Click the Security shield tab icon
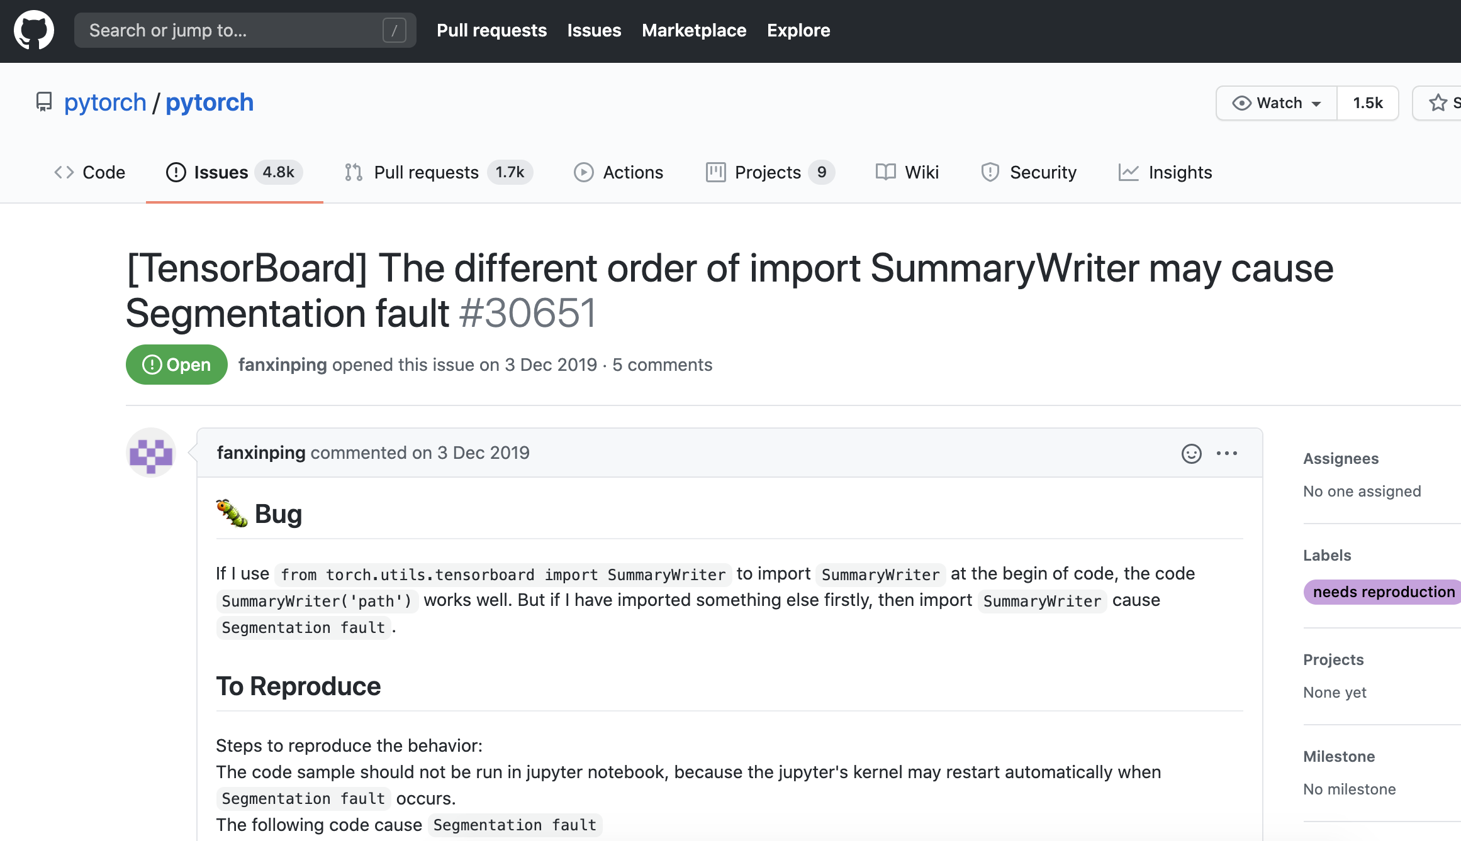Screen dimensions: 1461x841 coord(990,172)
